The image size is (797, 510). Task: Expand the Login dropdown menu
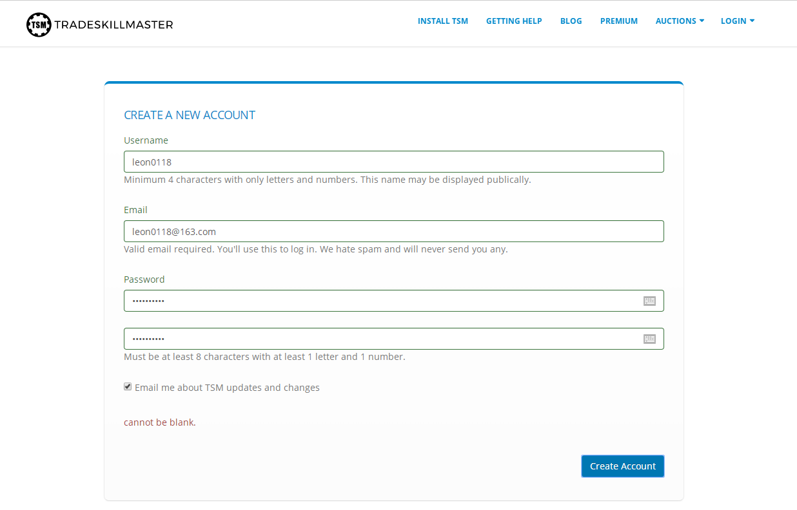coord(738,21)
